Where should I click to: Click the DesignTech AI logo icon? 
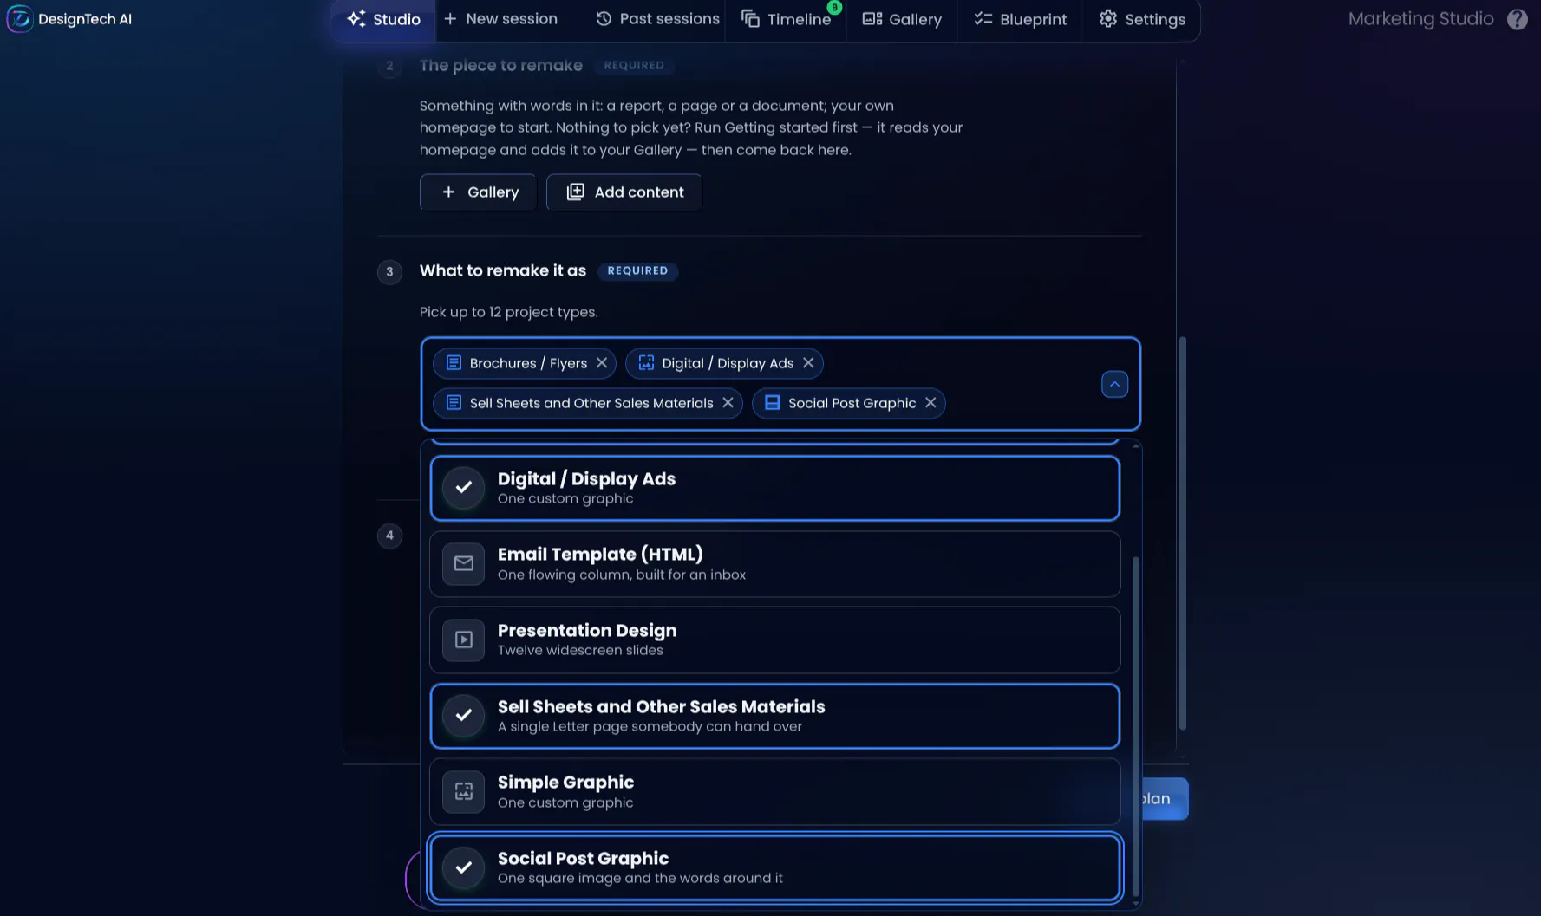point(19,18)
